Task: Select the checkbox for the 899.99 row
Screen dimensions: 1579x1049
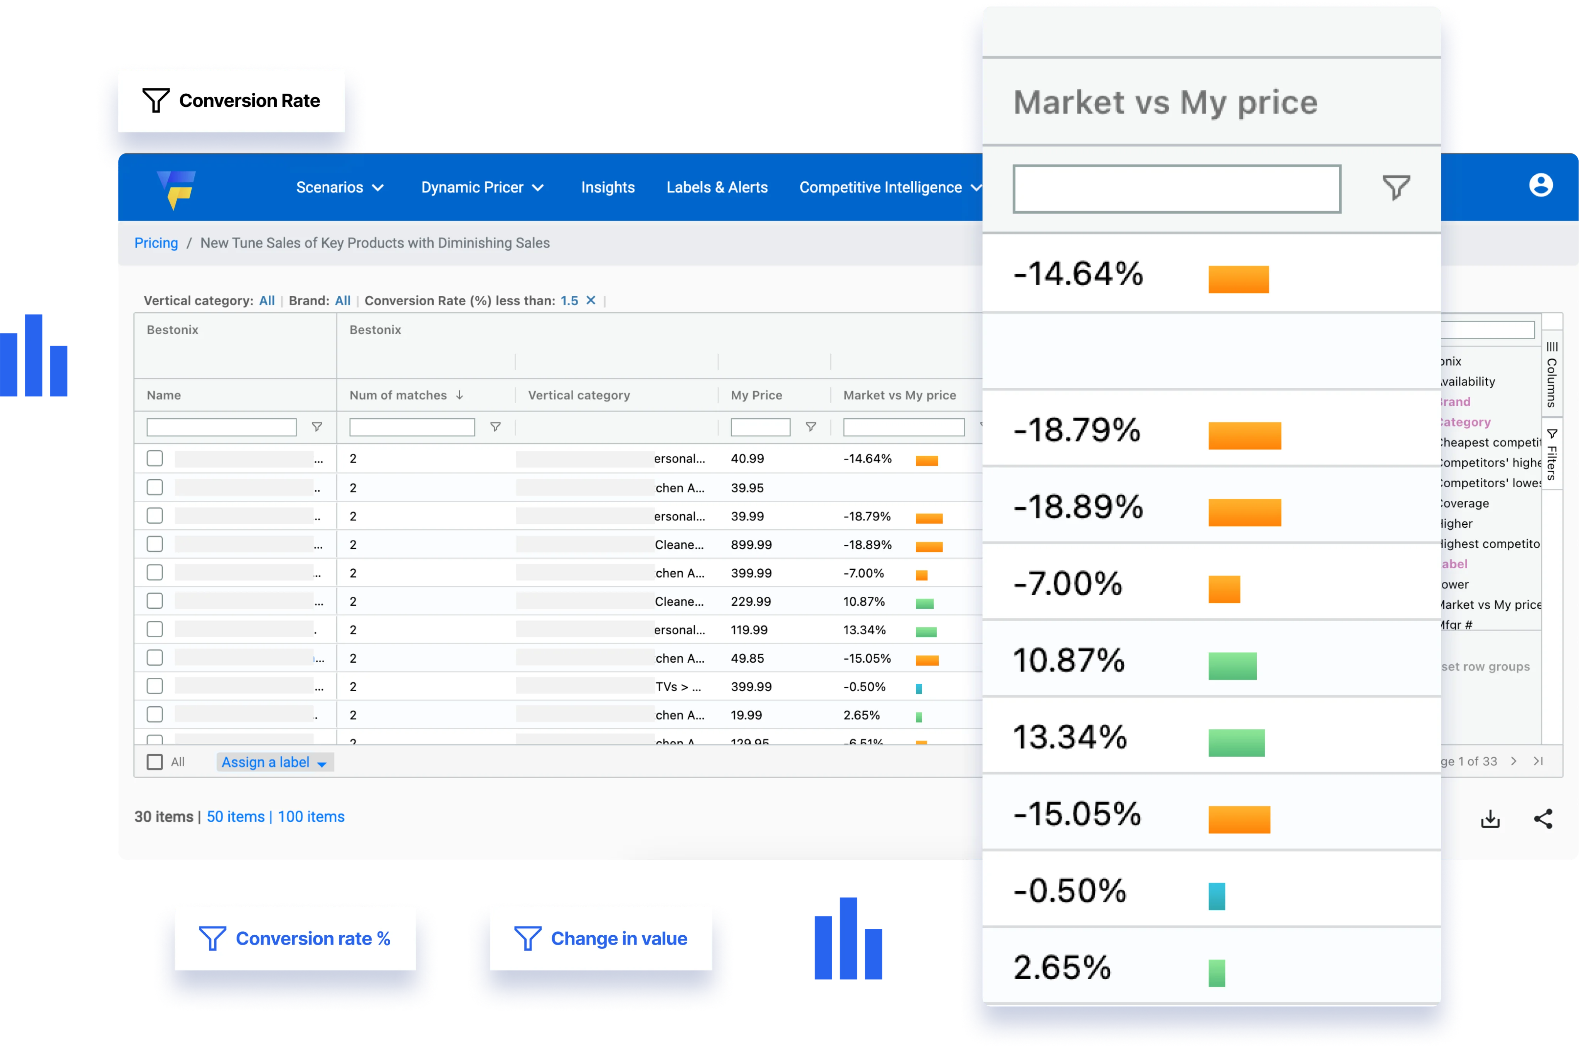Action: click(155, 545)
